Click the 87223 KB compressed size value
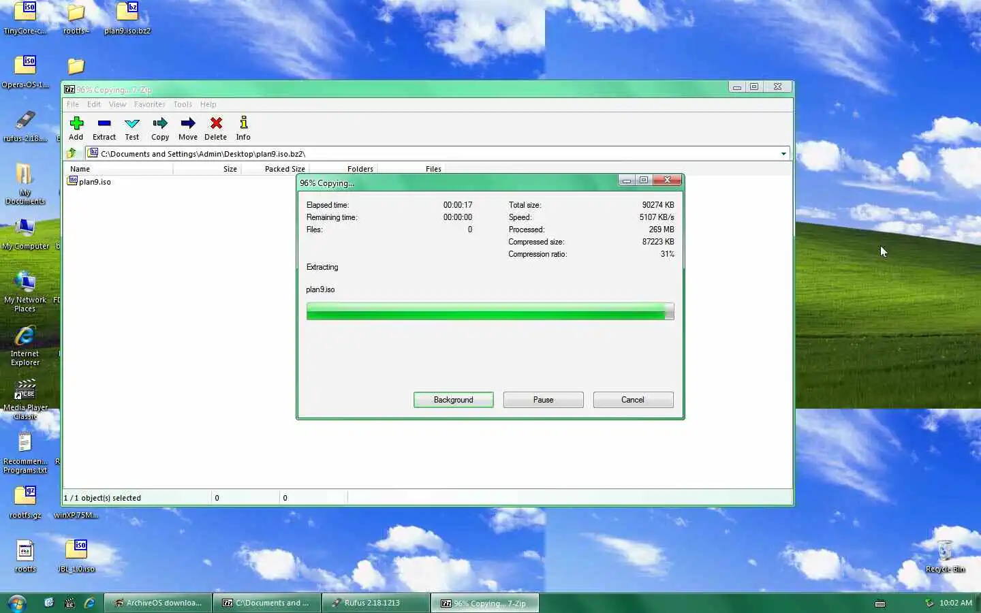Screen dimensions: 981x613 658,242
